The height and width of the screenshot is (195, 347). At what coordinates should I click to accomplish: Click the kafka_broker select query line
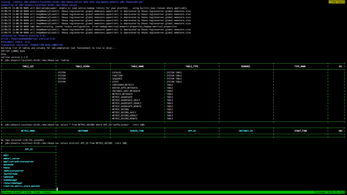(x=73, y=125)
